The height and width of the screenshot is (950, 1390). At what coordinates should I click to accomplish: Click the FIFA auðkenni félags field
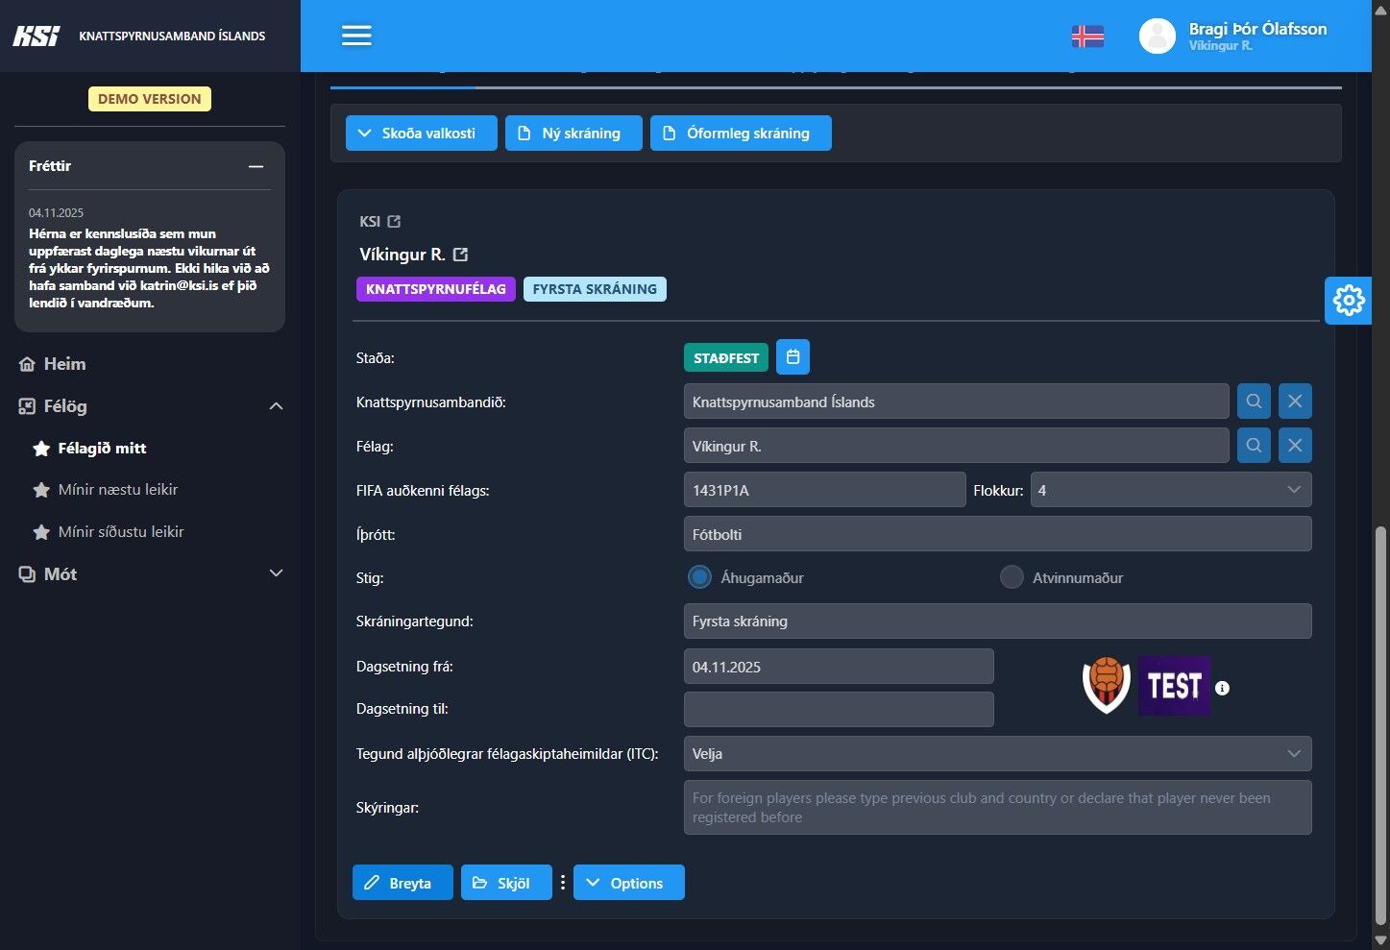click(x=824, y=490)
